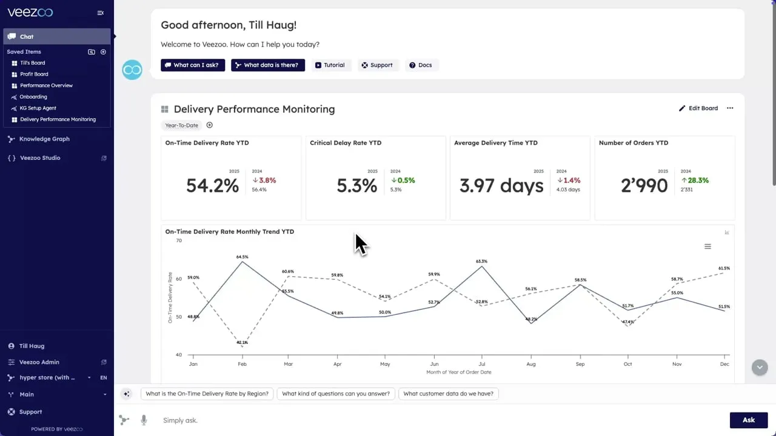Click the 63.3% data point in Jul
Image resolution: width=776 pixels, height=436 pixels.
coord(482,266)
